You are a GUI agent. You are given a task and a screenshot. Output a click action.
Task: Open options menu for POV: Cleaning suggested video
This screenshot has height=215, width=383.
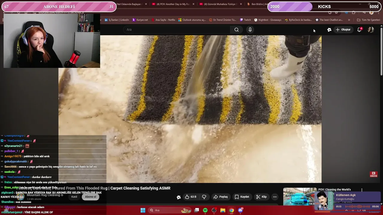tap(362, 190)
